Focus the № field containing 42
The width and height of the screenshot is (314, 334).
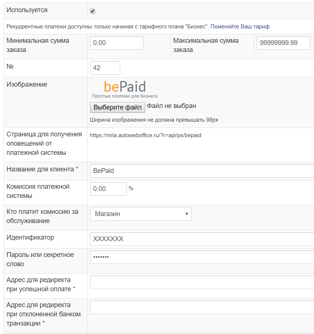point(105,68)
